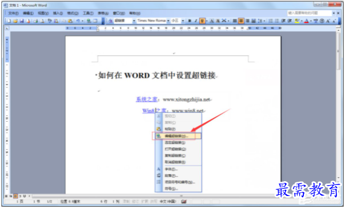
Task: Click the Print icon in toolbar
Action: [35, 21]
